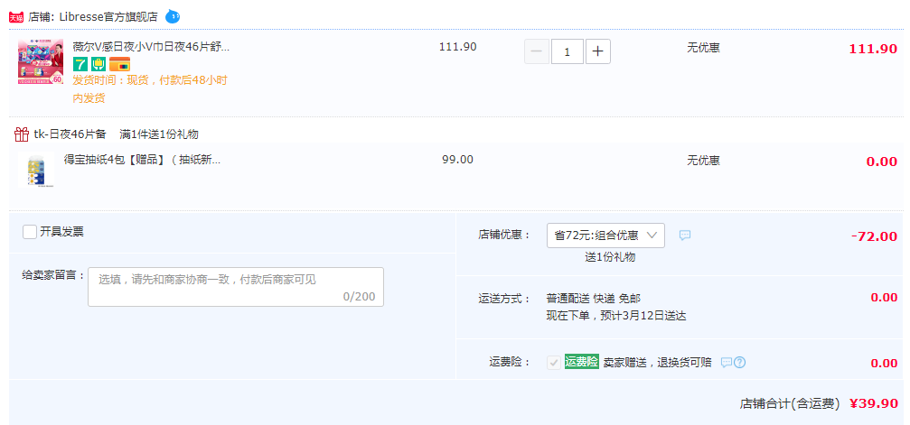Open the Libresse官方旗舰店 store link

(108, 17)
